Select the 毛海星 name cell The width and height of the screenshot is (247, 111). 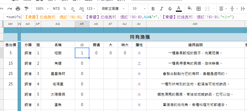(58, 84)
